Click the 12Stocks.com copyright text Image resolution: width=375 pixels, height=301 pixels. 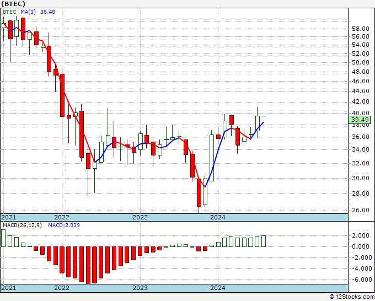[x=352, y=297]
